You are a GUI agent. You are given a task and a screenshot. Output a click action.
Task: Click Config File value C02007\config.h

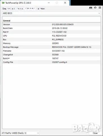coord(60,62)
